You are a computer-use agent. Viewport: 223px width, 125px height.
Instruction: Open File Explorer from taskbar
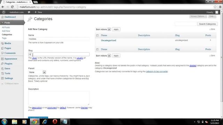14,122
